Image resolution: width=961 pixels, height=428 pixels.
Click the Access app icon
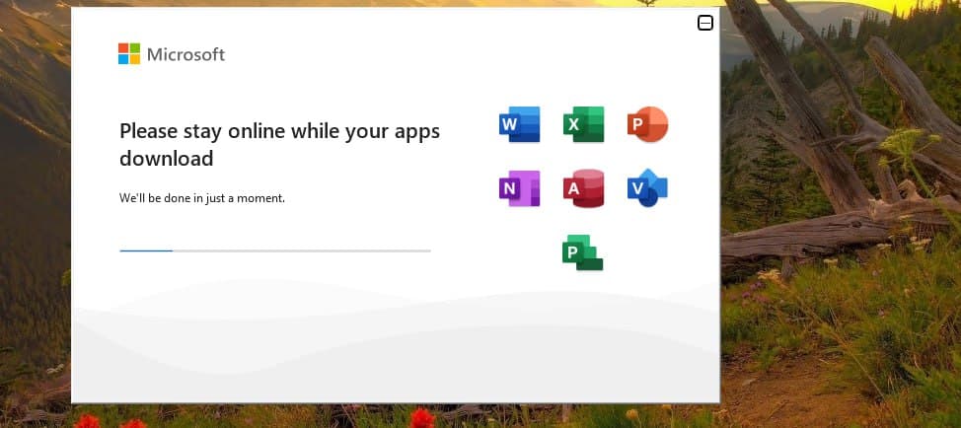tap(583, 188)
